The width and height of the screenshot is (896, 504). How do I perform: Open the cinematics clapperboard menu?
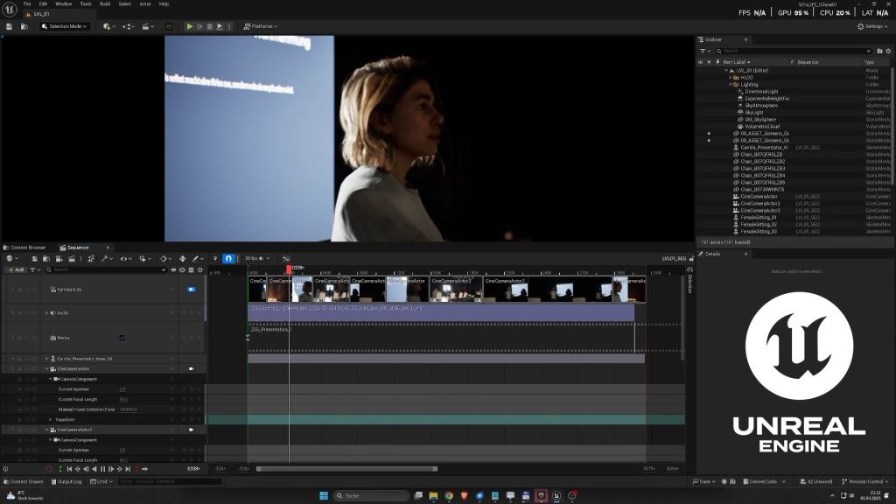coord(147,26)
